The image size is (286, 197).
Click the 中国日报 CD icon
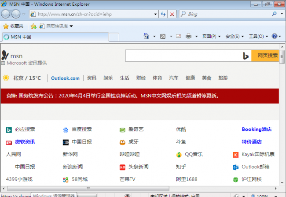pyautogui.click(x=66, y=142)
